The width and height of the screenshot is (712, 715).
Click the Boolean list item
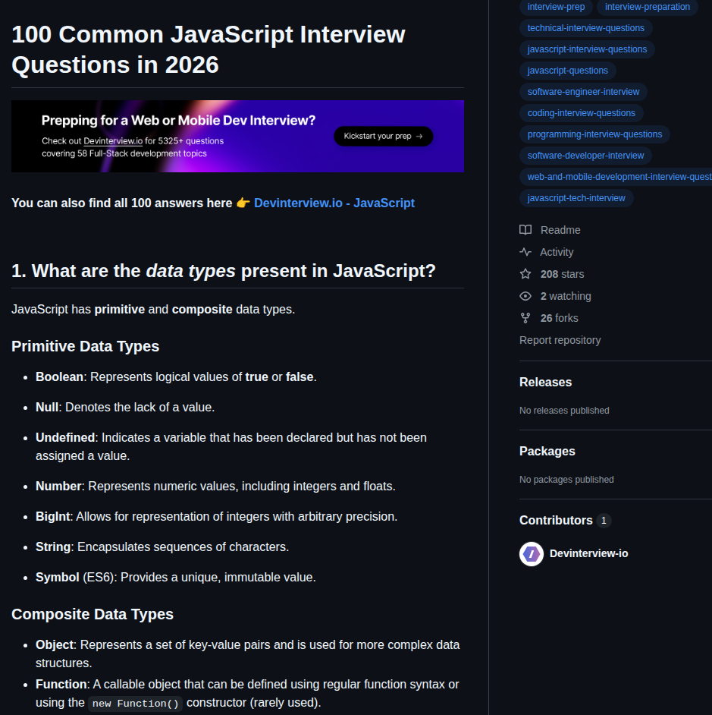[176, 377]
